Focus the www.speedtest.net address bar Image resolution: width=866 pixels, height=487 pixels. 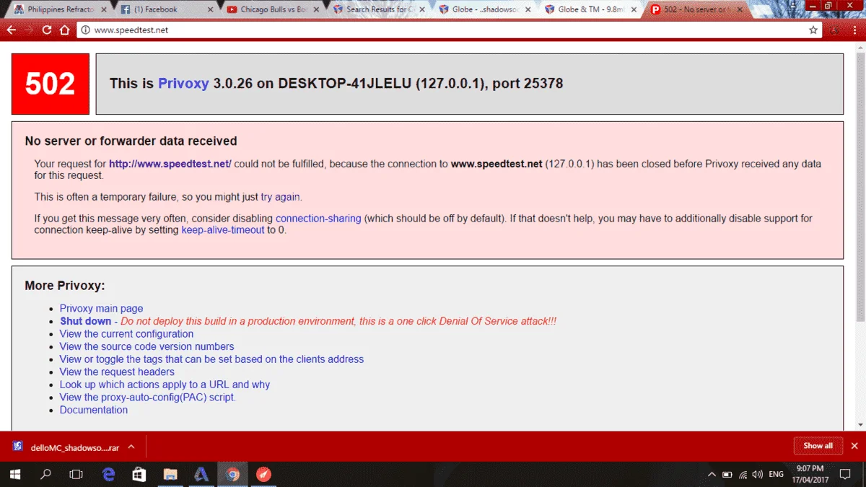(450, 30)
